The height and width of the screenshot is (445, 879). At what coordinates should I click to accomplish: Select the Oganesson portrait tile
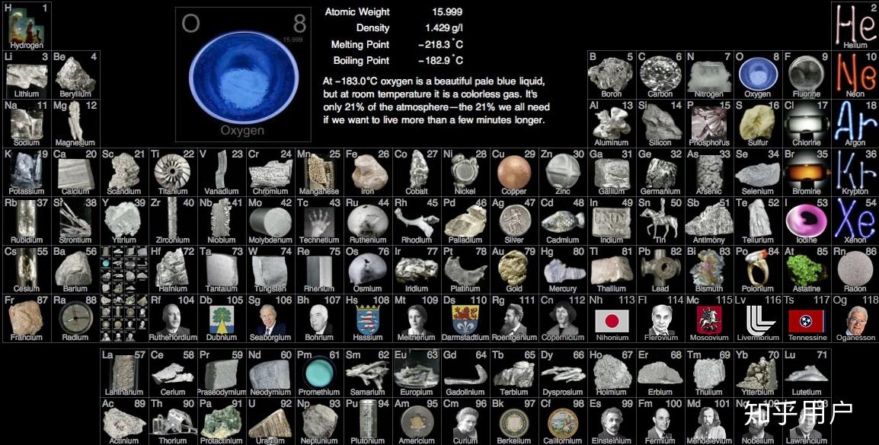click(x=855, y=319)
